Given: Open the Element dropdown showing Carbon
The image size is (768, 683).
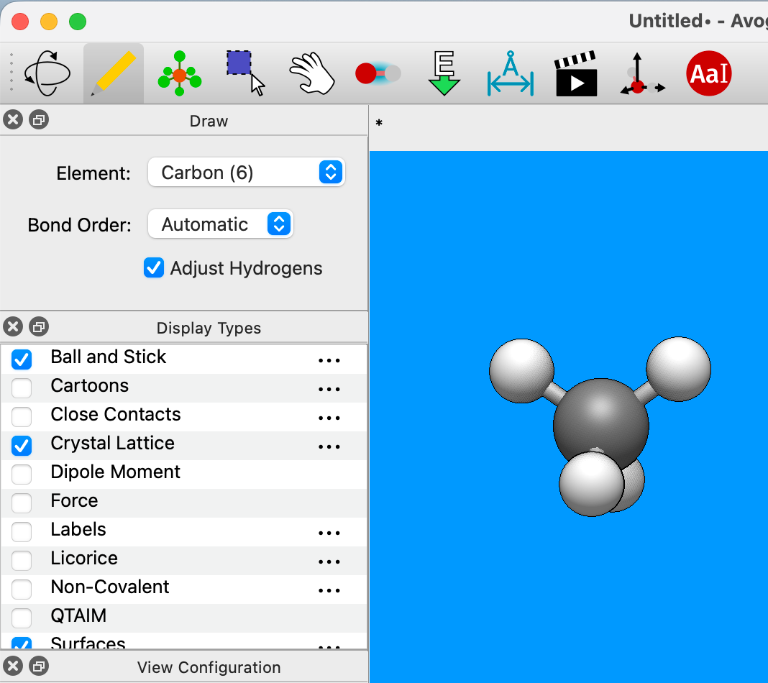Looking at the screenshot, I should [246, 173].
